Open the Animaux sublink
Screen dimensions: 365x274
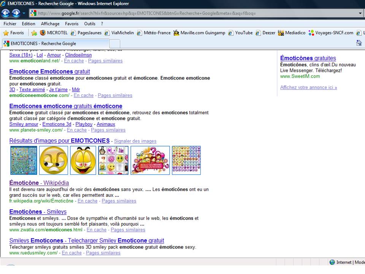pos(106,124)
